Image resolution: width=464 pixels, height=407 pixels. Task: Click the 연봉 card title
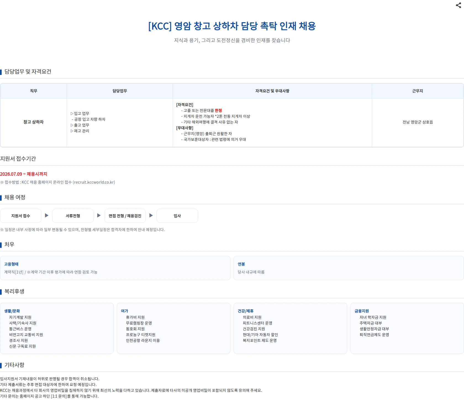241,264
